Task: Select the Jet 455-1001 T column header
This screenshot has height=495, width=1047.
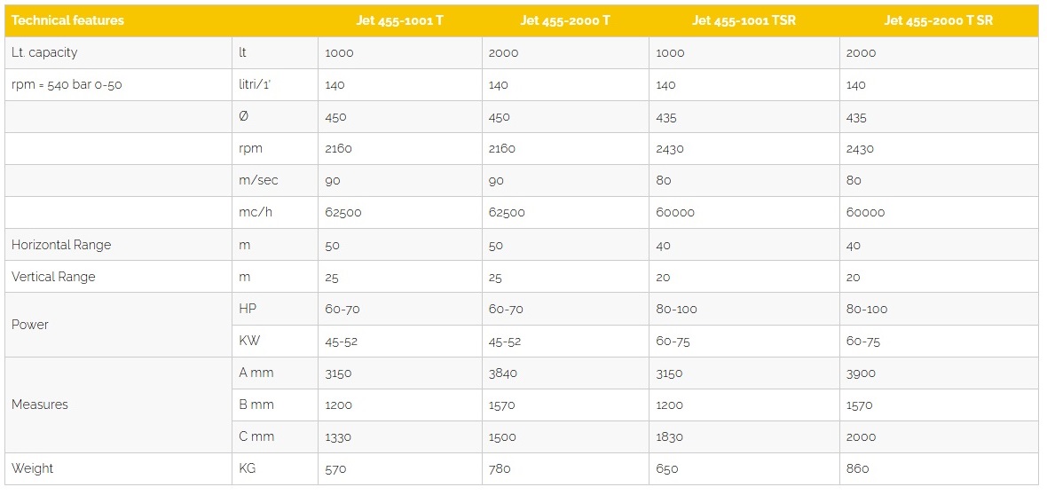Action: [x=399, y=20]
